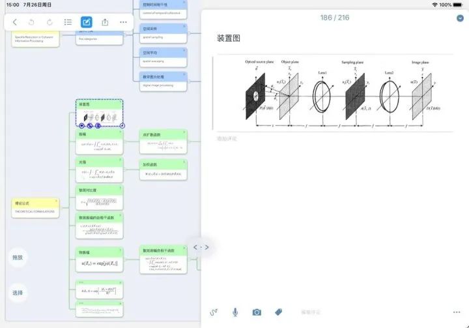Click the redo icon
Screen dimensions: 469x328
50,22
